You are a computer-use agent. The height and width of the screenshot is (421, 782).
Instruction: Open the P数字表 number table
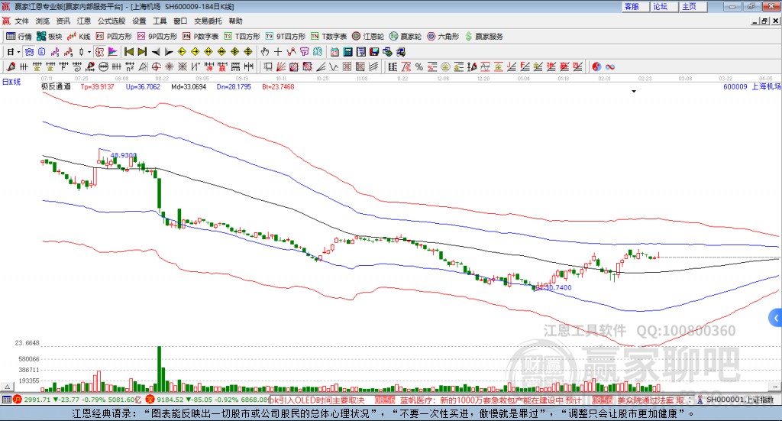click(201, 37)
